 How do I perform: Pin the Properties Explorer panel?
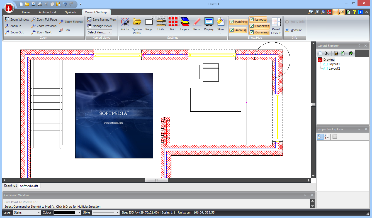359,129
